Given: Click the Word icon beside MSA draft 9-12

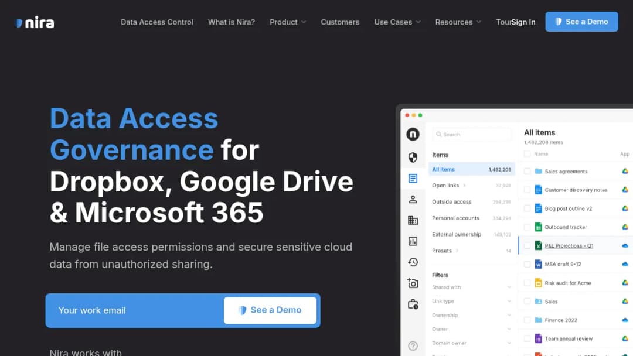Looking at the screenshot, I should point(538,264).
